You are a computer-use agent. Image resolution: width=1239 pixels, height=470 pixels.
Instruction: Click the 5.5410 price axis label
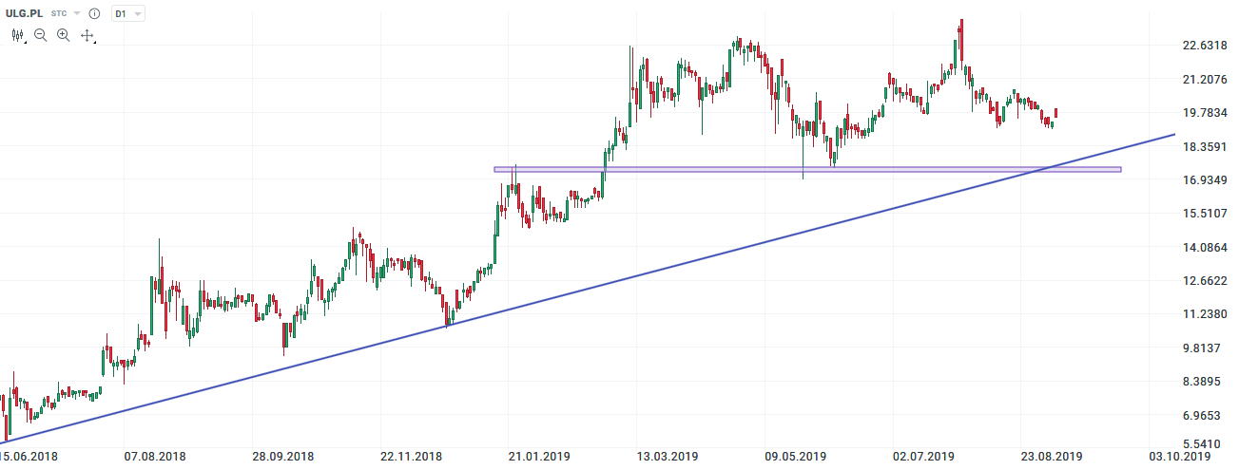coord(1205,444)
